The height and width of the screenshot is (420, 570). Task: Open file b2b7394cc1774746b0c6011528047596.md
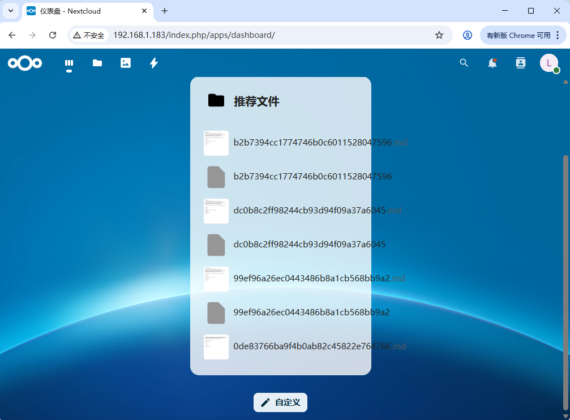click(320, 143)
